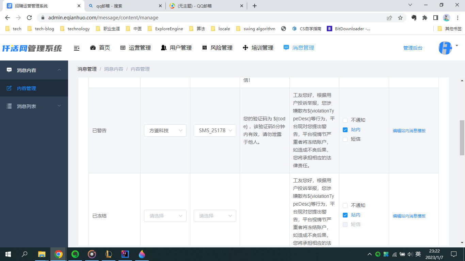Open 运营管理 menu
The height and width of the screenshot is (261, 465).
click(135, 48)
